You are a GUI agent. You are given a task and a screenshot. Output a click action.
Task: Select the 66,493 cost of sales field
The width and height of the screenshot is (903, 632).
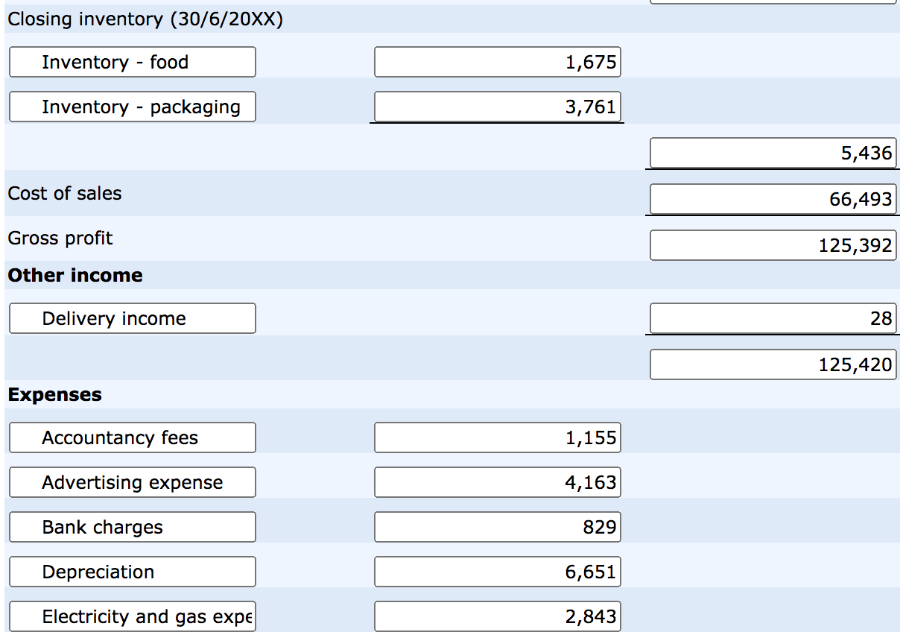[773, 199]
